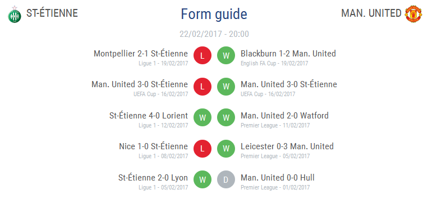Select green W badge for Man. United 2-0 Watford
The height and width of the screenshot is (204, 428).
click(x=226, y=117)
